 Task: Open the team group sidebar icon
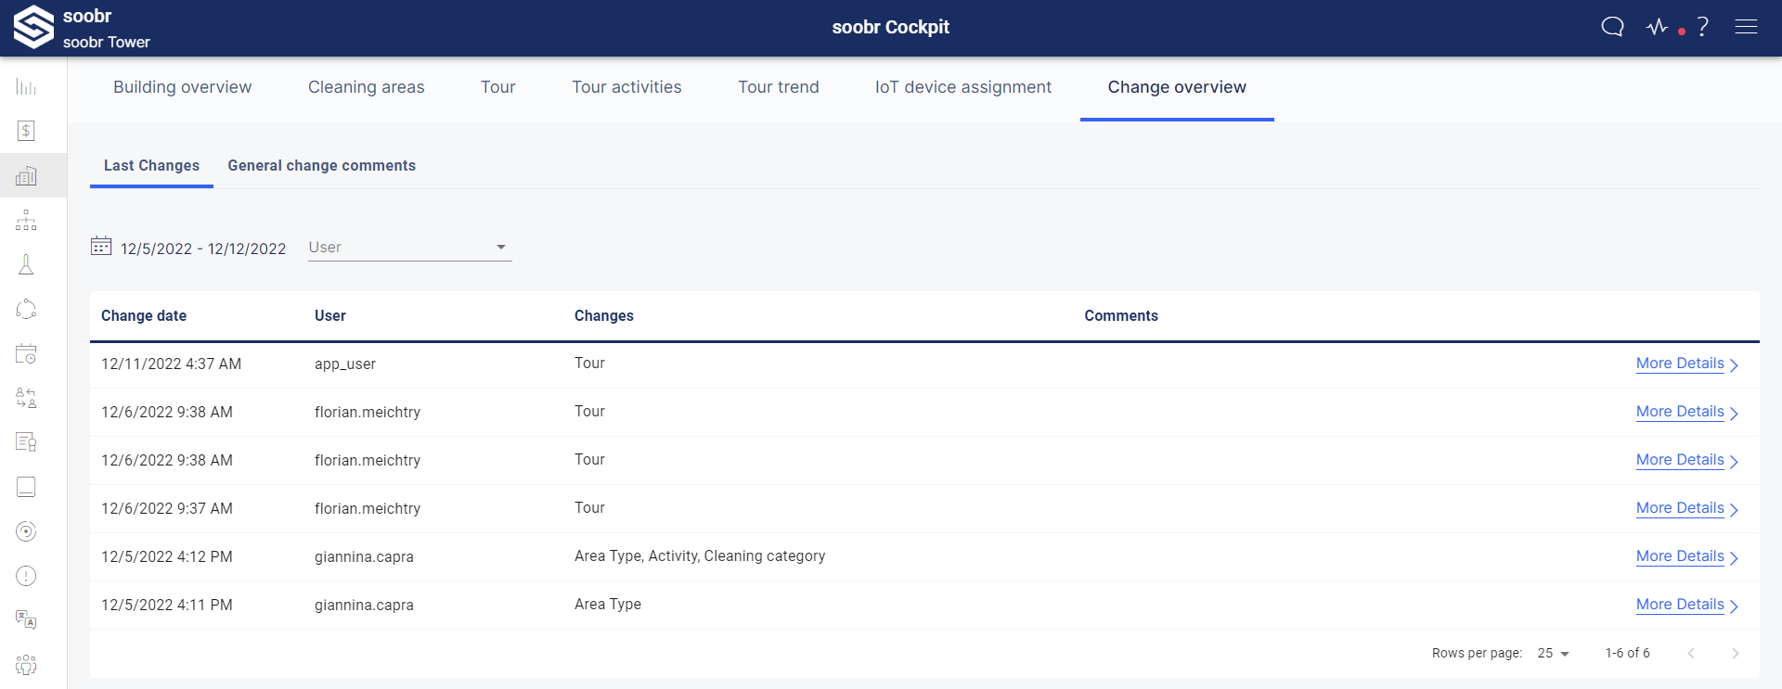[26, 664]
